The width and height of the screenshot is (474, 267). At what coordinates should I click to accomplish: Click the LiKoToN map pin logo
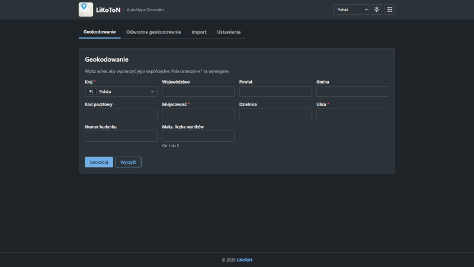click(86, 9)
